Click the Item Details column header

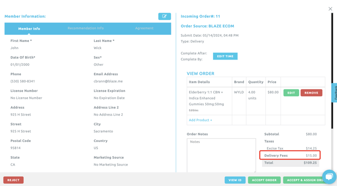pyautogui.click(x=199, y=82)
